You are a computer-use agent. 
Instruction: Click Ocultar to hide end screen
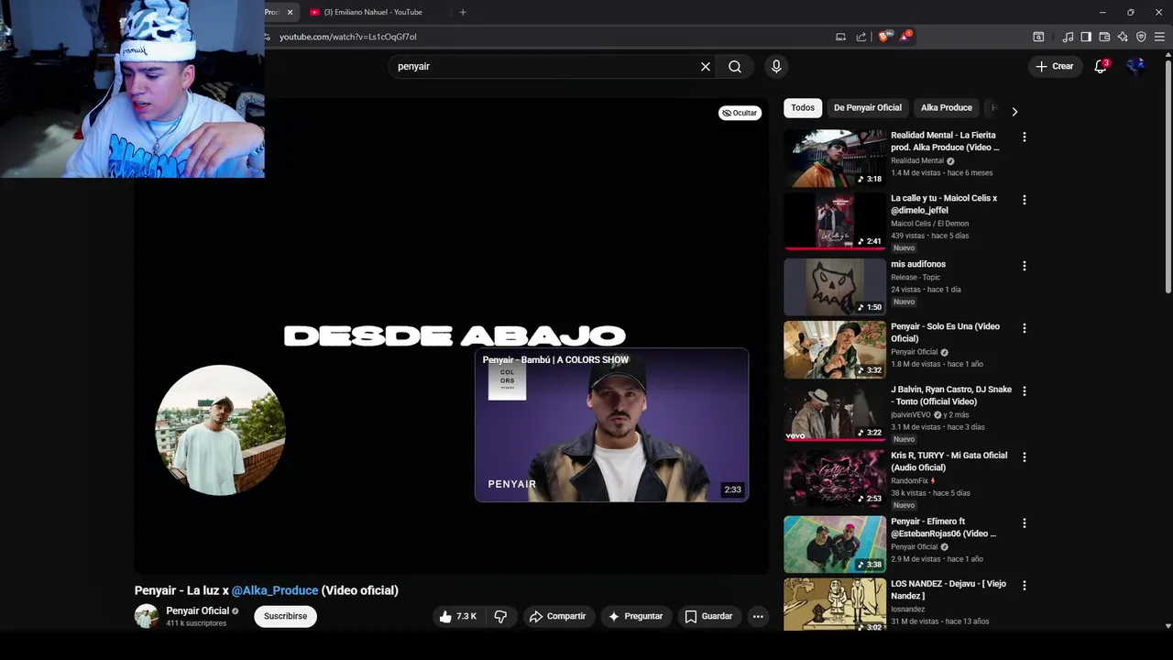pos(740,113)
